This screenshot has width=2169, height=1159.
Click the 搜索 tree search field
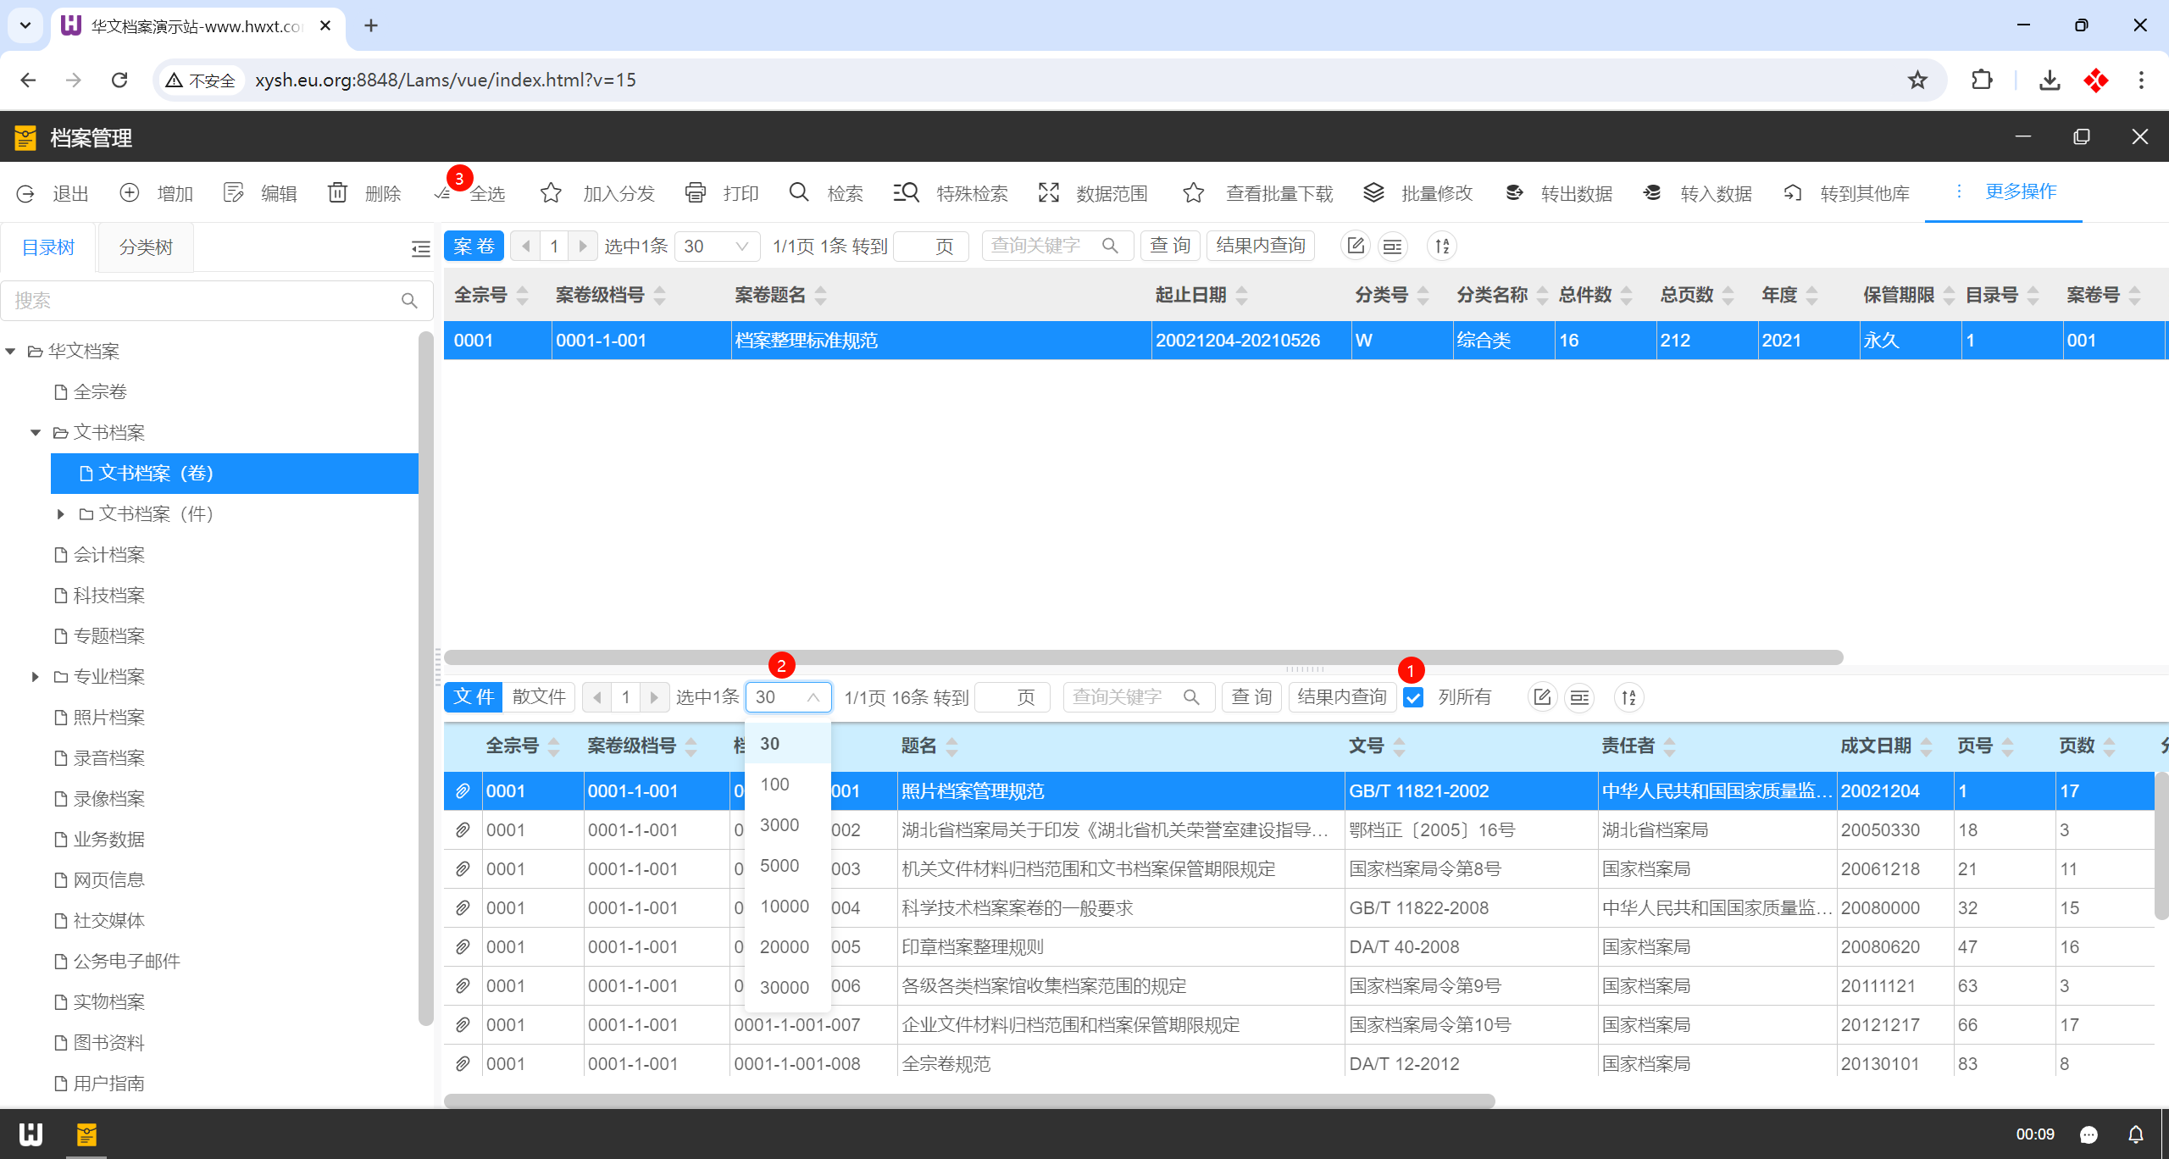[x=203, y=301]
